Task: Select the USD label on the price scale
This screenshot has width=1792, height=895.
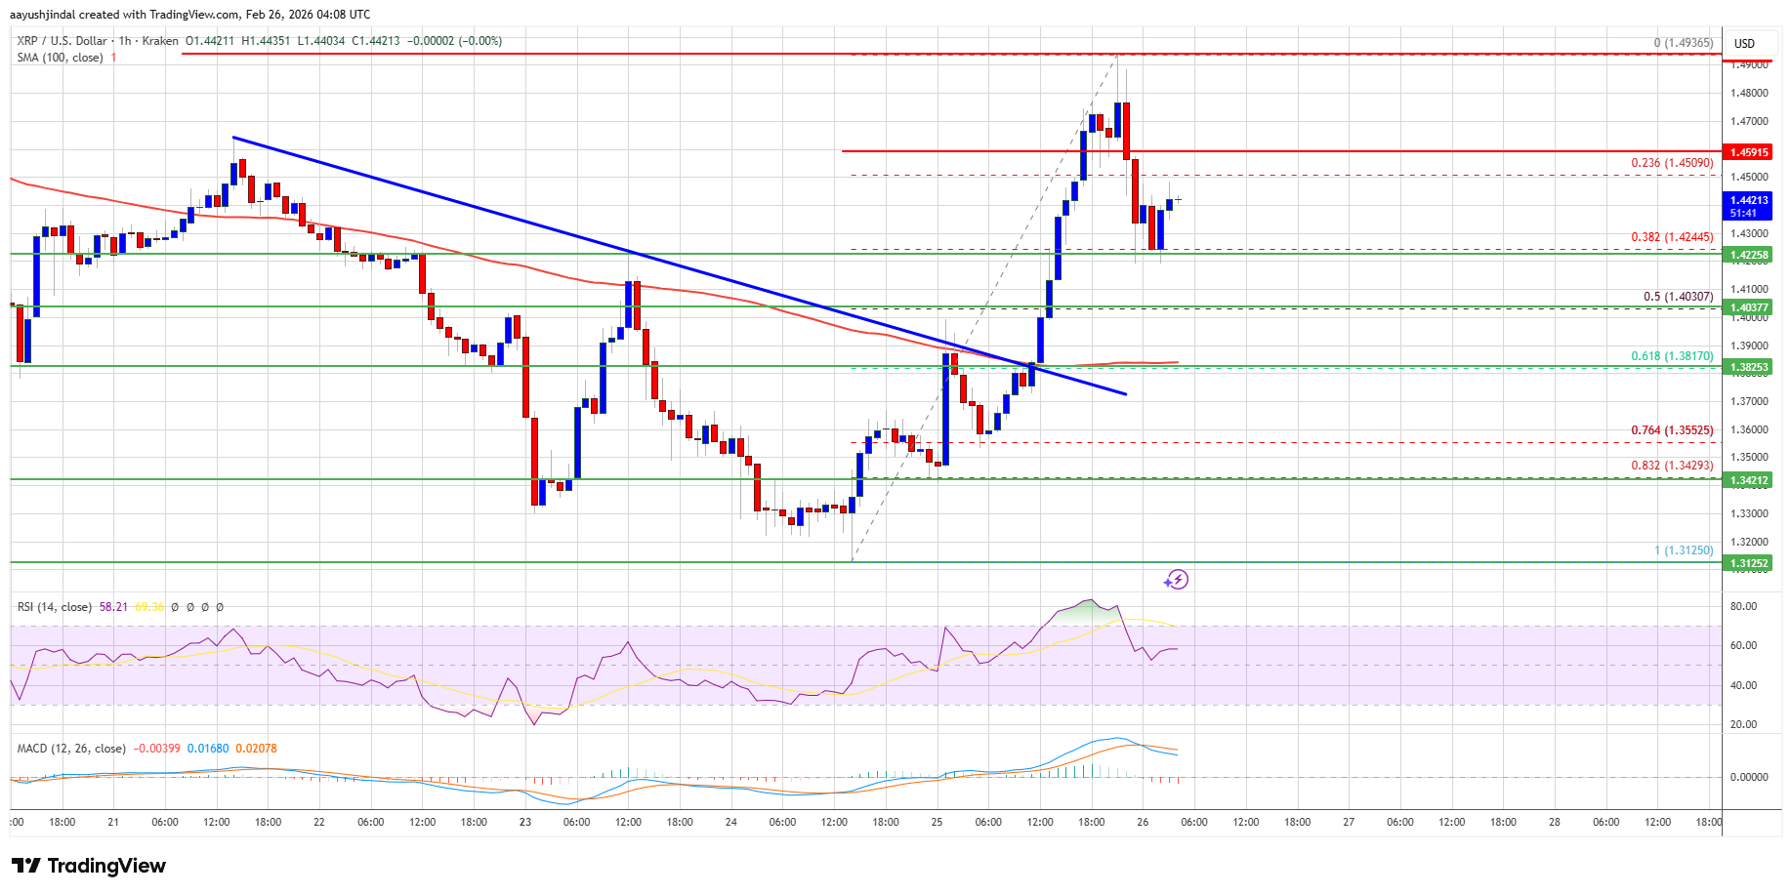Action: pyautogui.click(x=1746, y=43)
